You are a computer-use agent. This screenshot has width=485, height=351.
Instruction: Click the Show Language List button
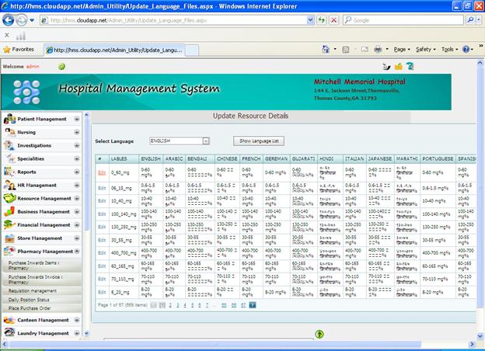point(260,141)
